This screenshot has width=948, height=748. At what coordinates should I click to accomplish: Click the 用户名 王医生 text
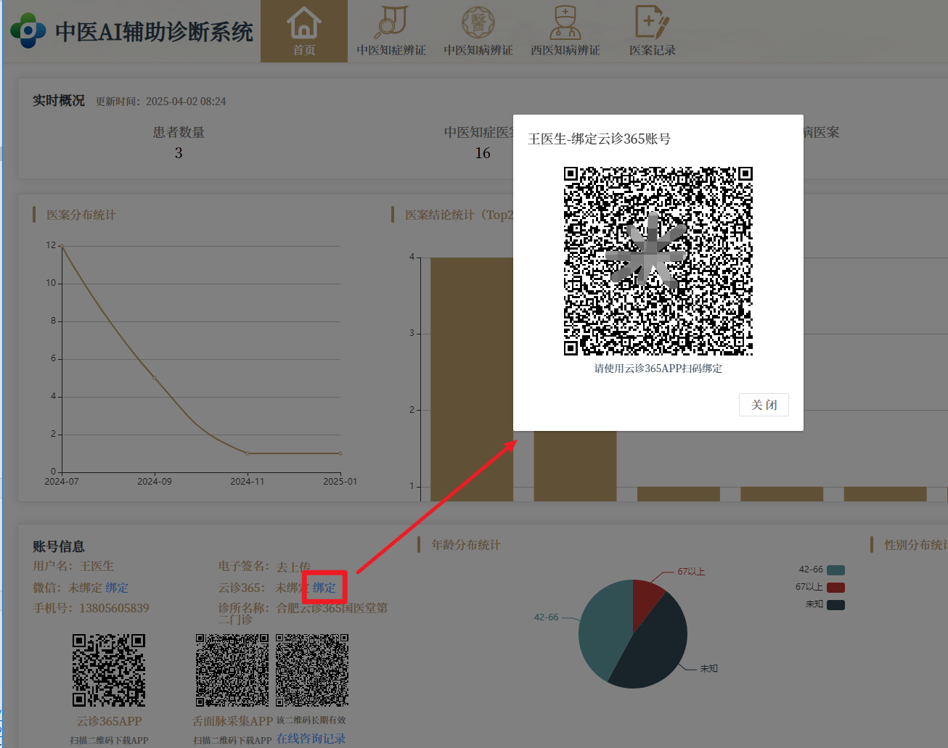(73, 566)
